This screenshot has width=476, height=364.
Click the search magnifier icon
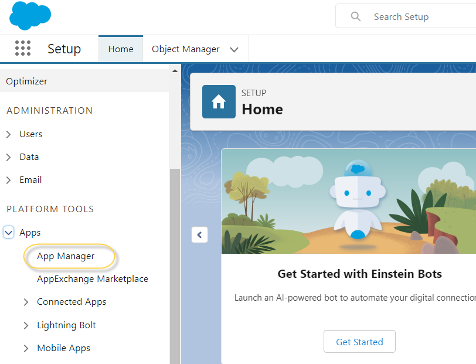355,16
